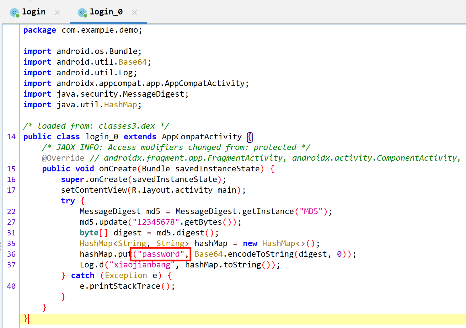Click the "12345678" string literal
466x328 pixels.
[x=156, y=222]
